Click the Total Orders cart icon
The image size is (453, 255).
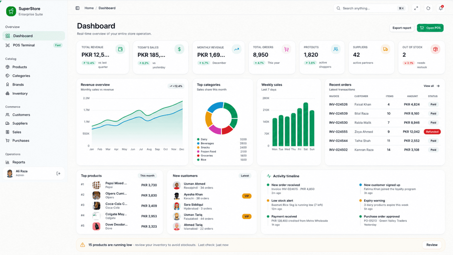(x=286, y=49)
